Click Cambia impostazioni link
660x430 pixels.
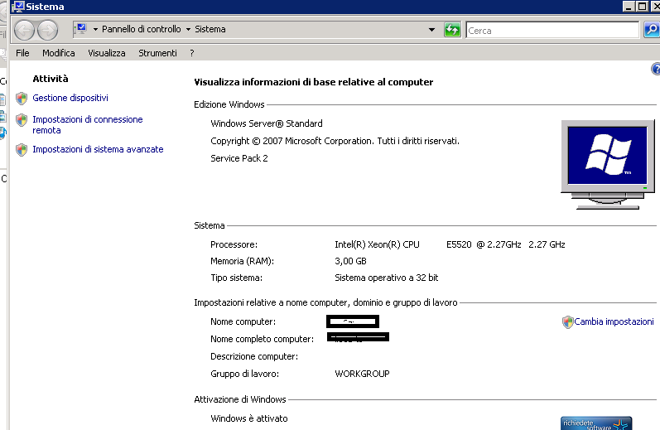coord(614,321)
